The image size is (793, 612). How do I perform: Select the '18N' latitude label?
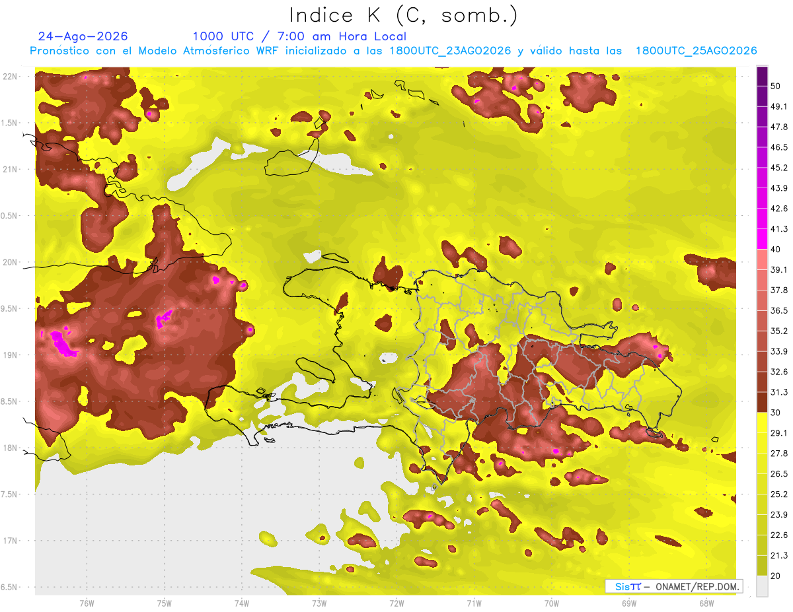(x=11, y=448)
